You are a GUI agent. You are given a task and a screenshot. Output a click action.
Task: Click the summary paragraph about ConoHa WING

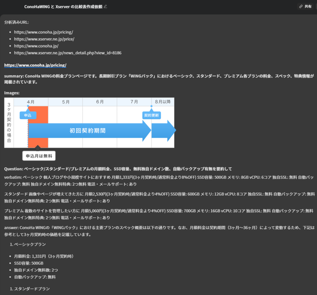click(159, 79)
